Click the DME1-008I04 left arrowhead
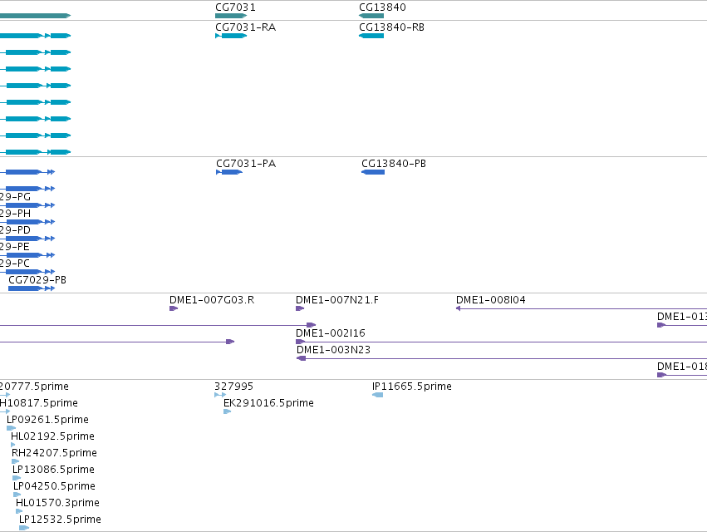The image size is (707, 532). pos(458,308)
